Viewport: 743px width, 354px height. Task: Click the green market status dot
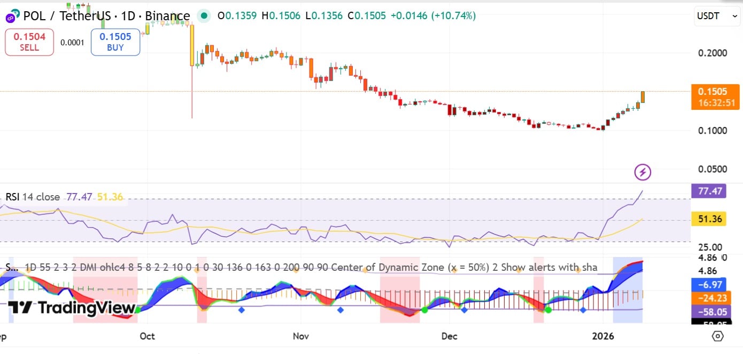(204, 16)
